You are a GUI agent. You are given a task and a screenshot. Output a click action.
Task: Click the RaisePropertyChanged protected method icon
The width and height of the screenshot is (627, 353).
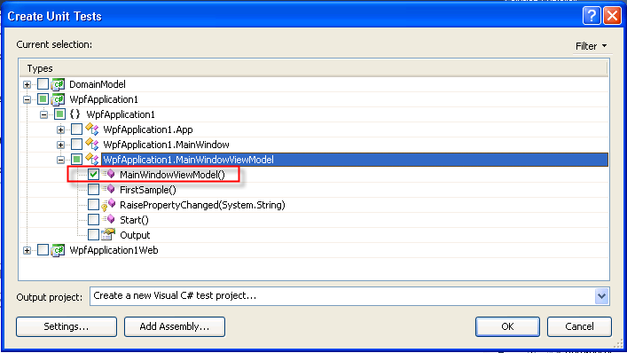coord(108,205)
